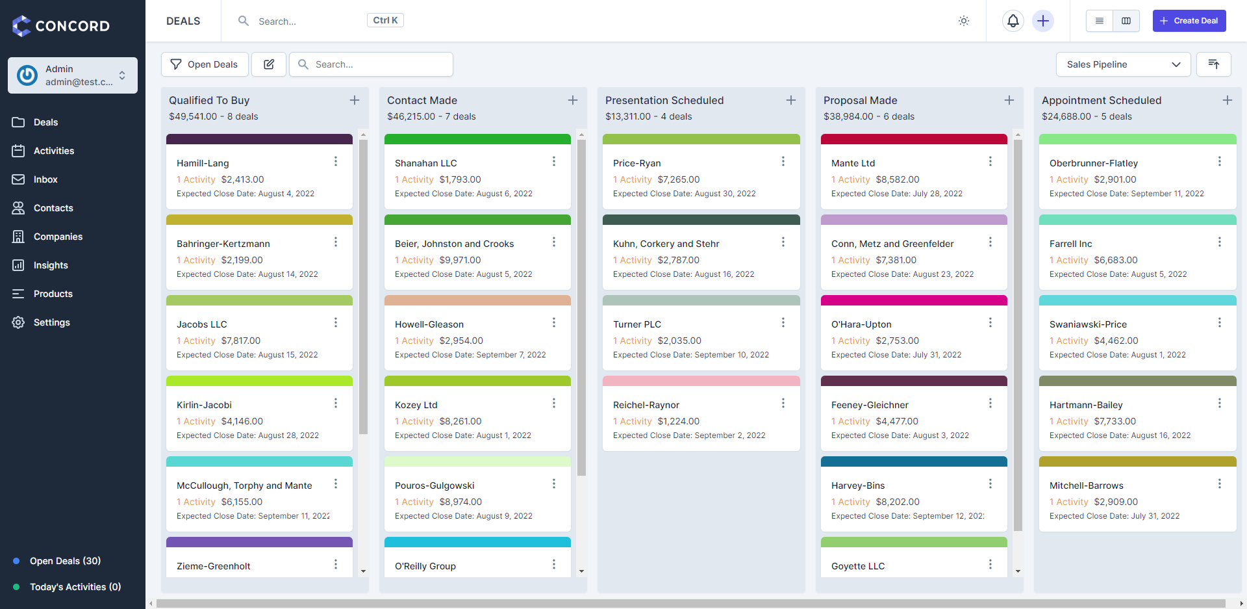Select Activities in the sidebar
The image size is (1247, 609).
point(54,151)
